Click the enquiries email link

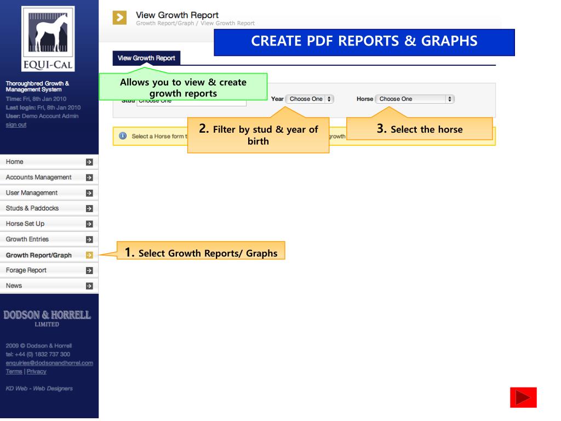(x=49, y=363)
